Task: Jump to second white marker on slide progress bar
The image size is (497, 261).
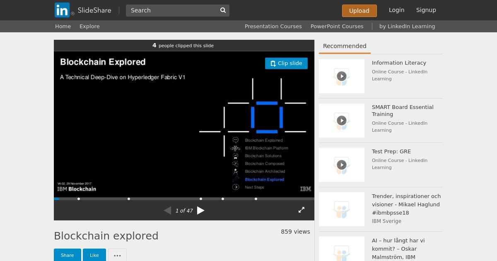Action: (129, 199)
